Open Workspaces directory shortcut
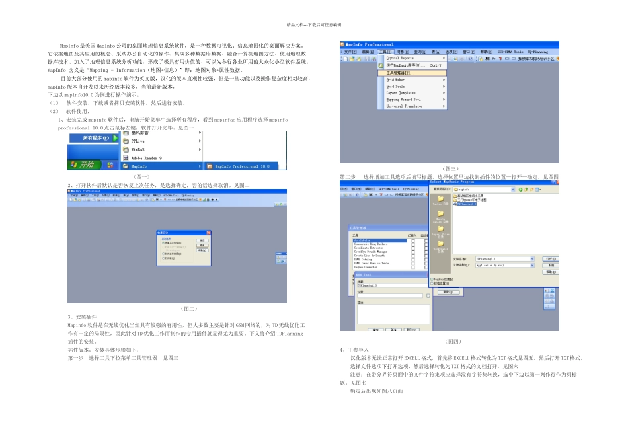The height and width of the screenshot is (444, 628). (x=440, y=246)
